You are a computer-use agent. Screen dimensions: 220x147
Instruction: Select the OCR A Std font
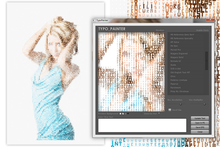click(x=176, y=69)
